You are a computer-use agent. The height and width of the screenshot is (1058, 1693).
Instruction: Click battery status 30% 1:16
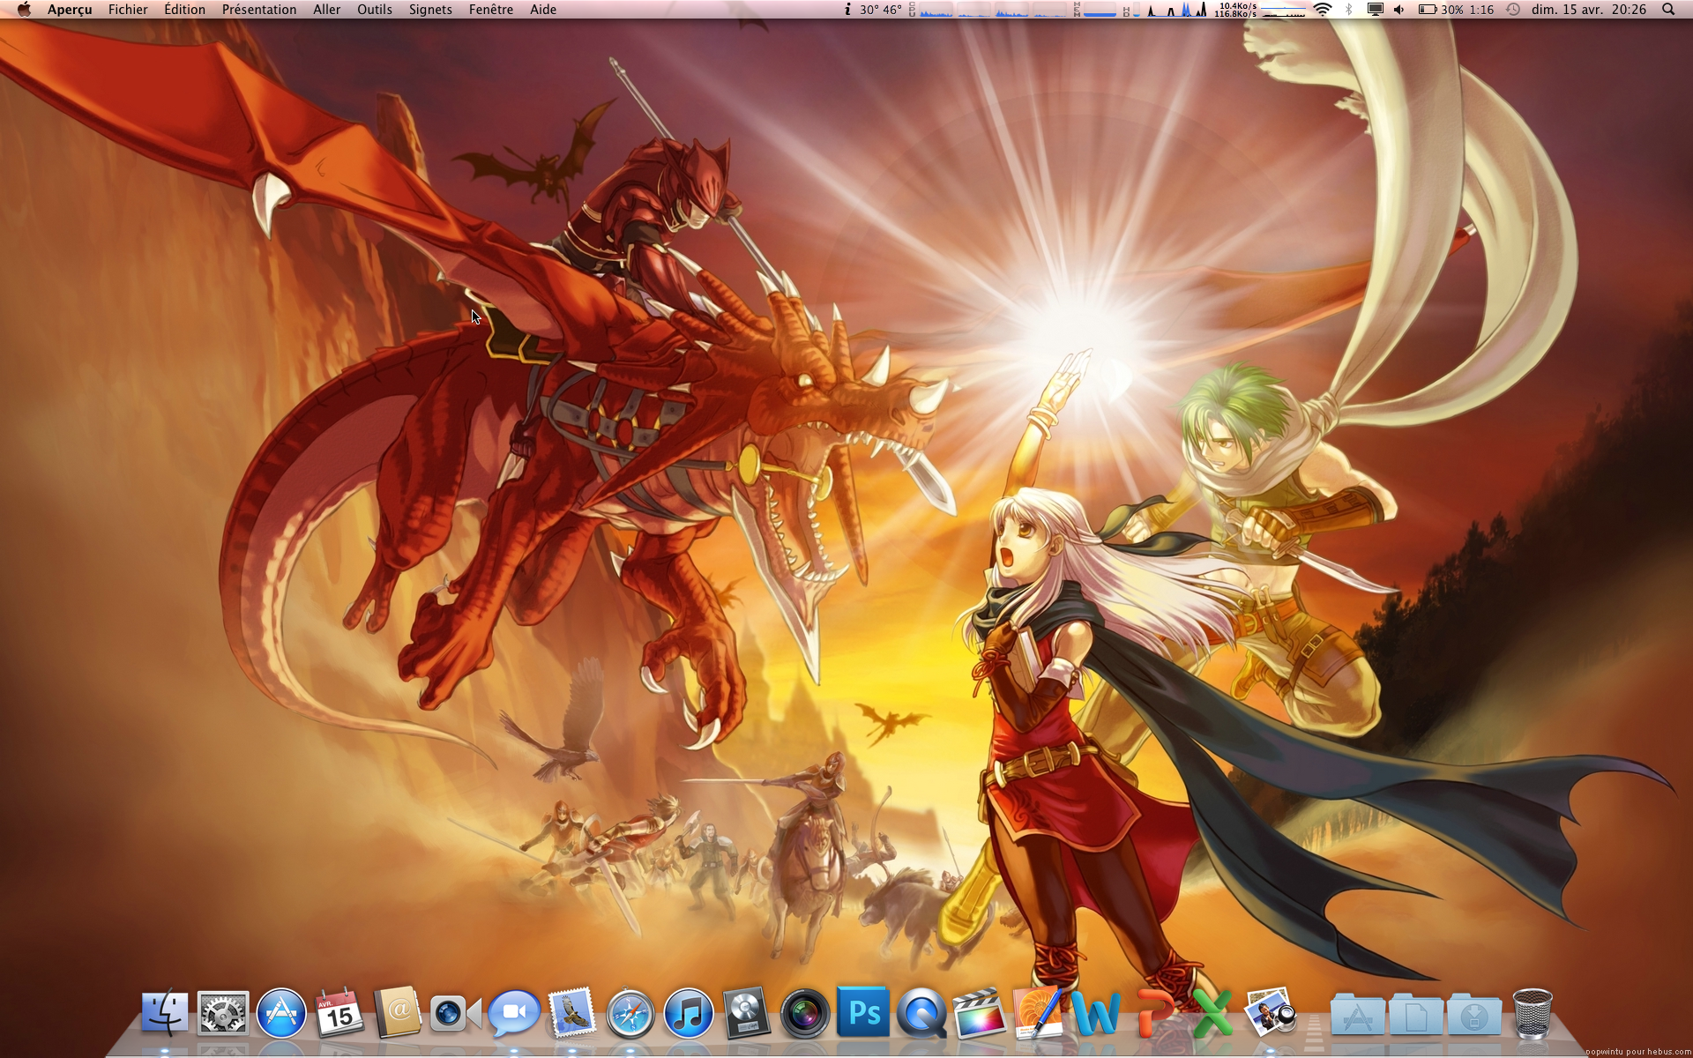point(1456,10)
